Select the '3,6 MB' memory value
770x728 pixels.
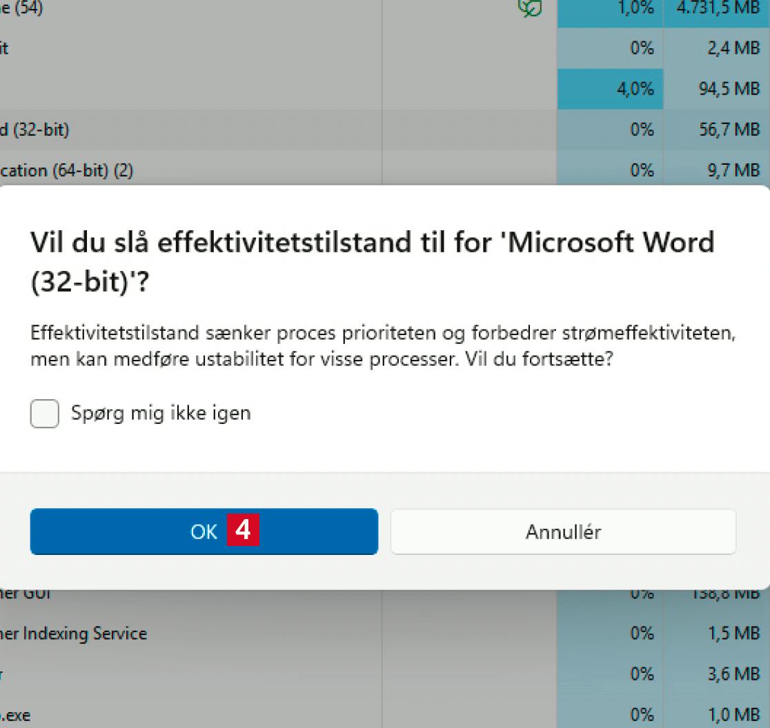point(733,674)
